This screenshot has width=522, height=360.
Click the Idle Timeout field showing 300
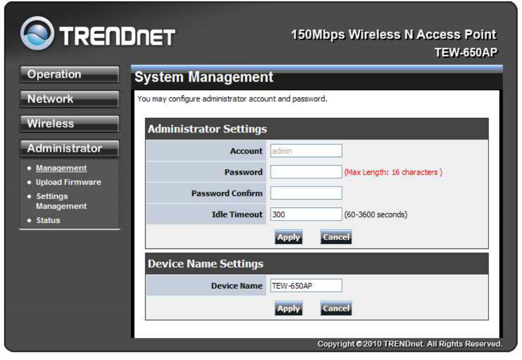(x=306, y=214)
